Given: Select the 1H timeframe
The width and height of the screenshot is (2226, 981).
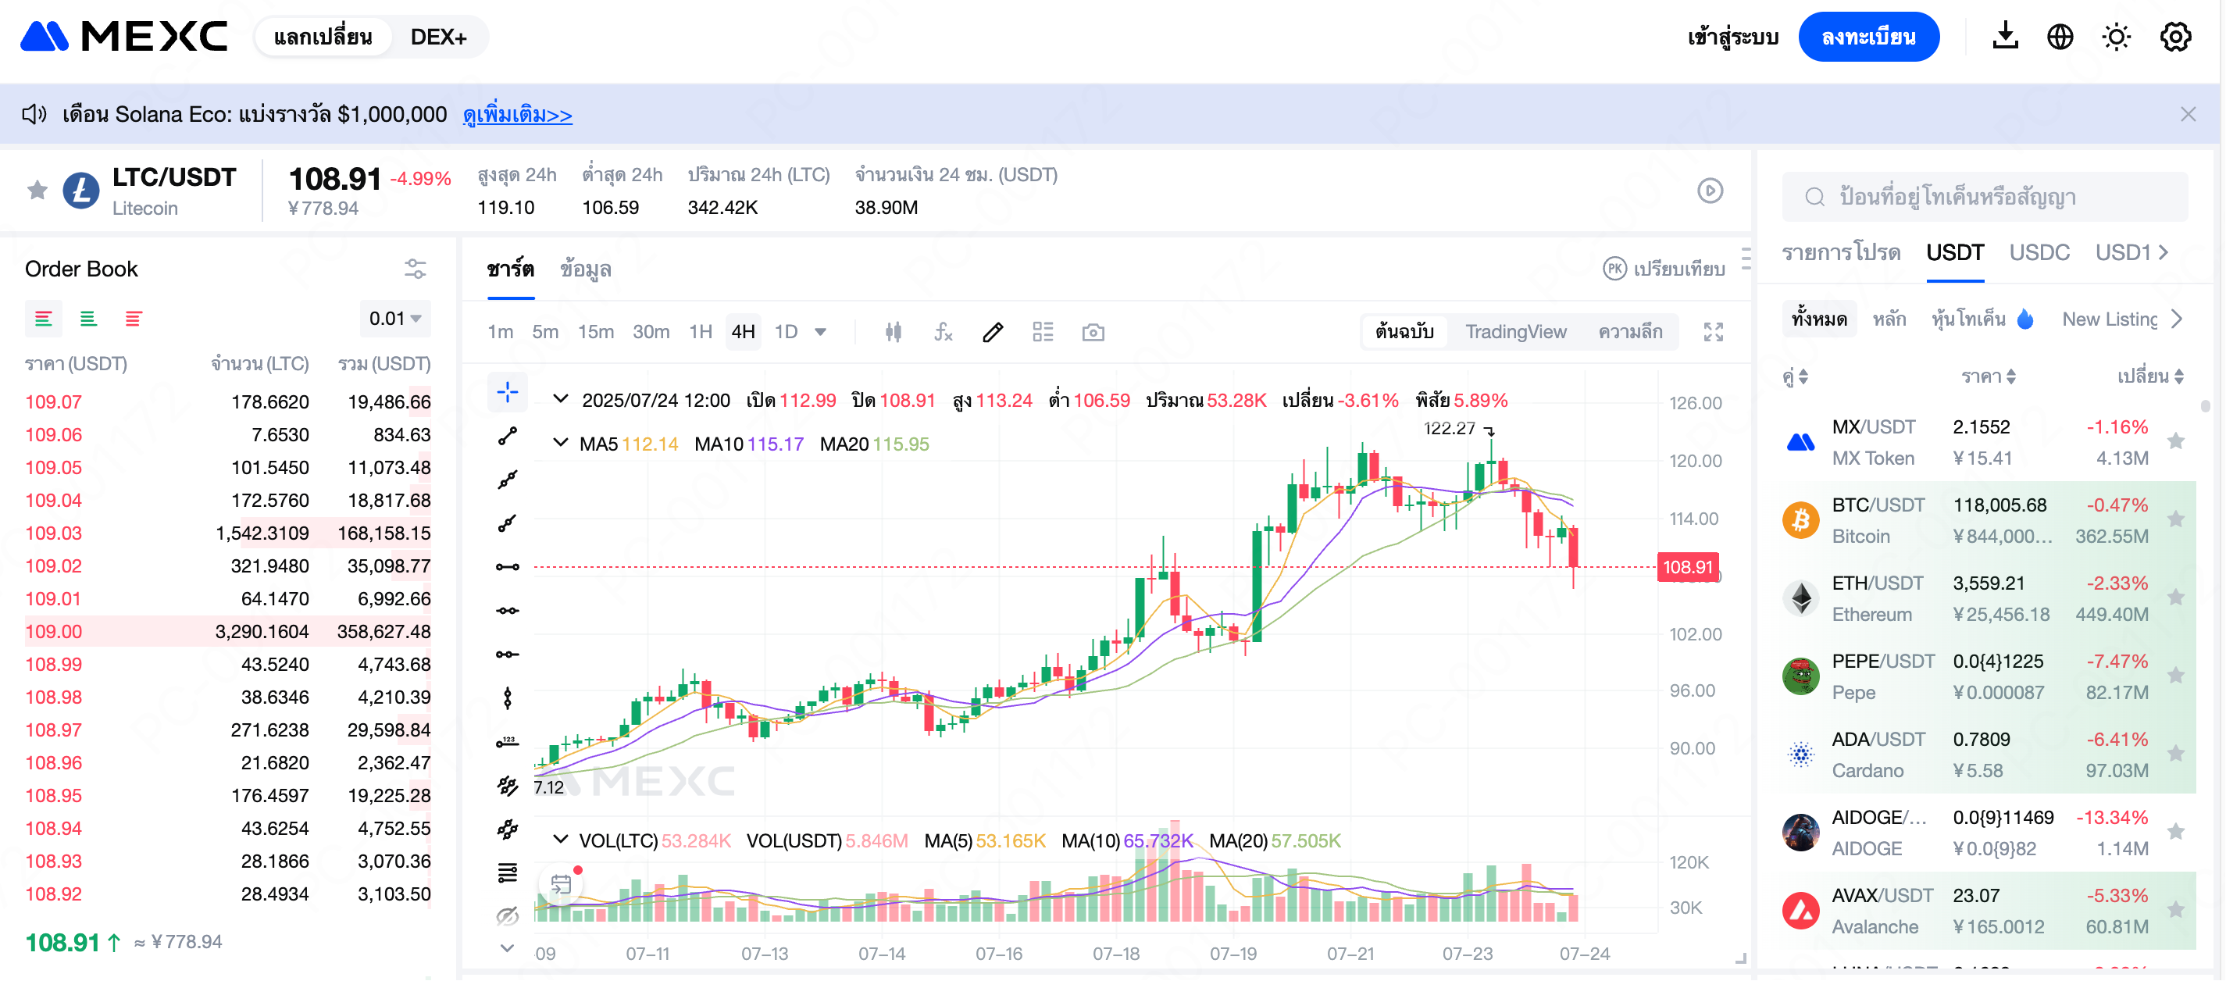Looking at the screenshot, I should click(x=700, y=332).
